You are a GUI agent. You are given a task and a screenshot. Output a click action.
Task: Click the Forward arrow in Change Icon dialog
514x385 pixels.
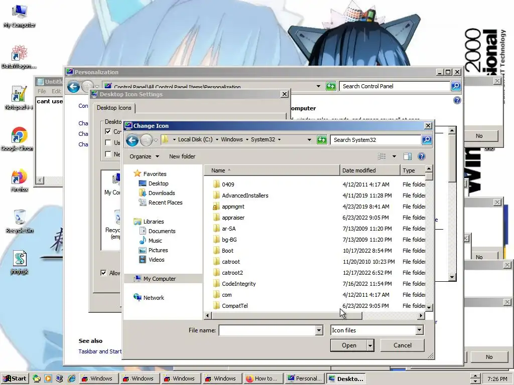point(146,140)
